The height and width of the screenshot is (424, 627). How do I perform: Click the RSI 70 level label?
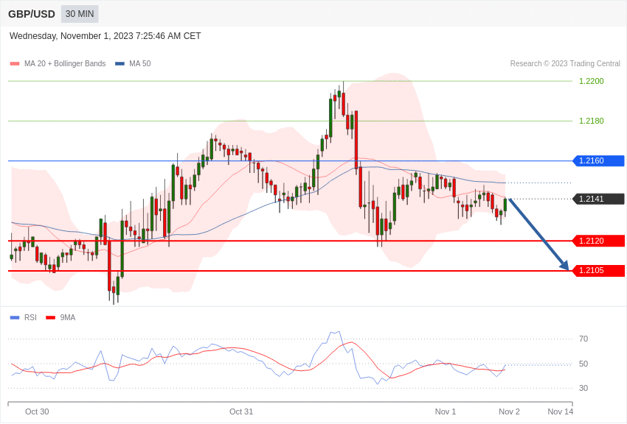point(583,339)
